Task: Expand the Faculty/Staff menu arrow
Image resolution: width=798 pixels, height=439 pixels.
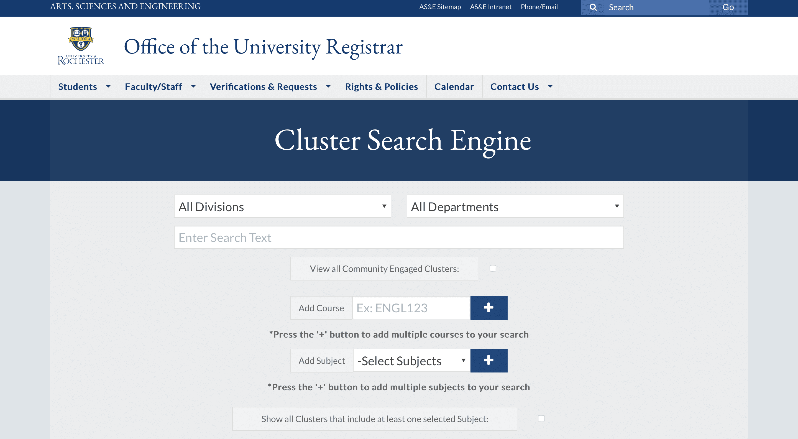Action: (x=193, y=86)
